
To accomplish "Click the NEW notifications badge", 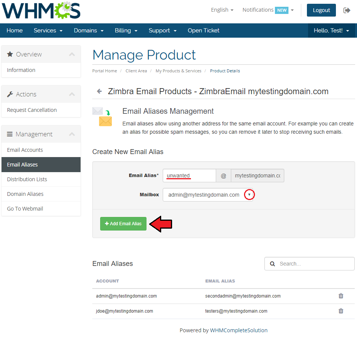I will (x=282, y=10).
